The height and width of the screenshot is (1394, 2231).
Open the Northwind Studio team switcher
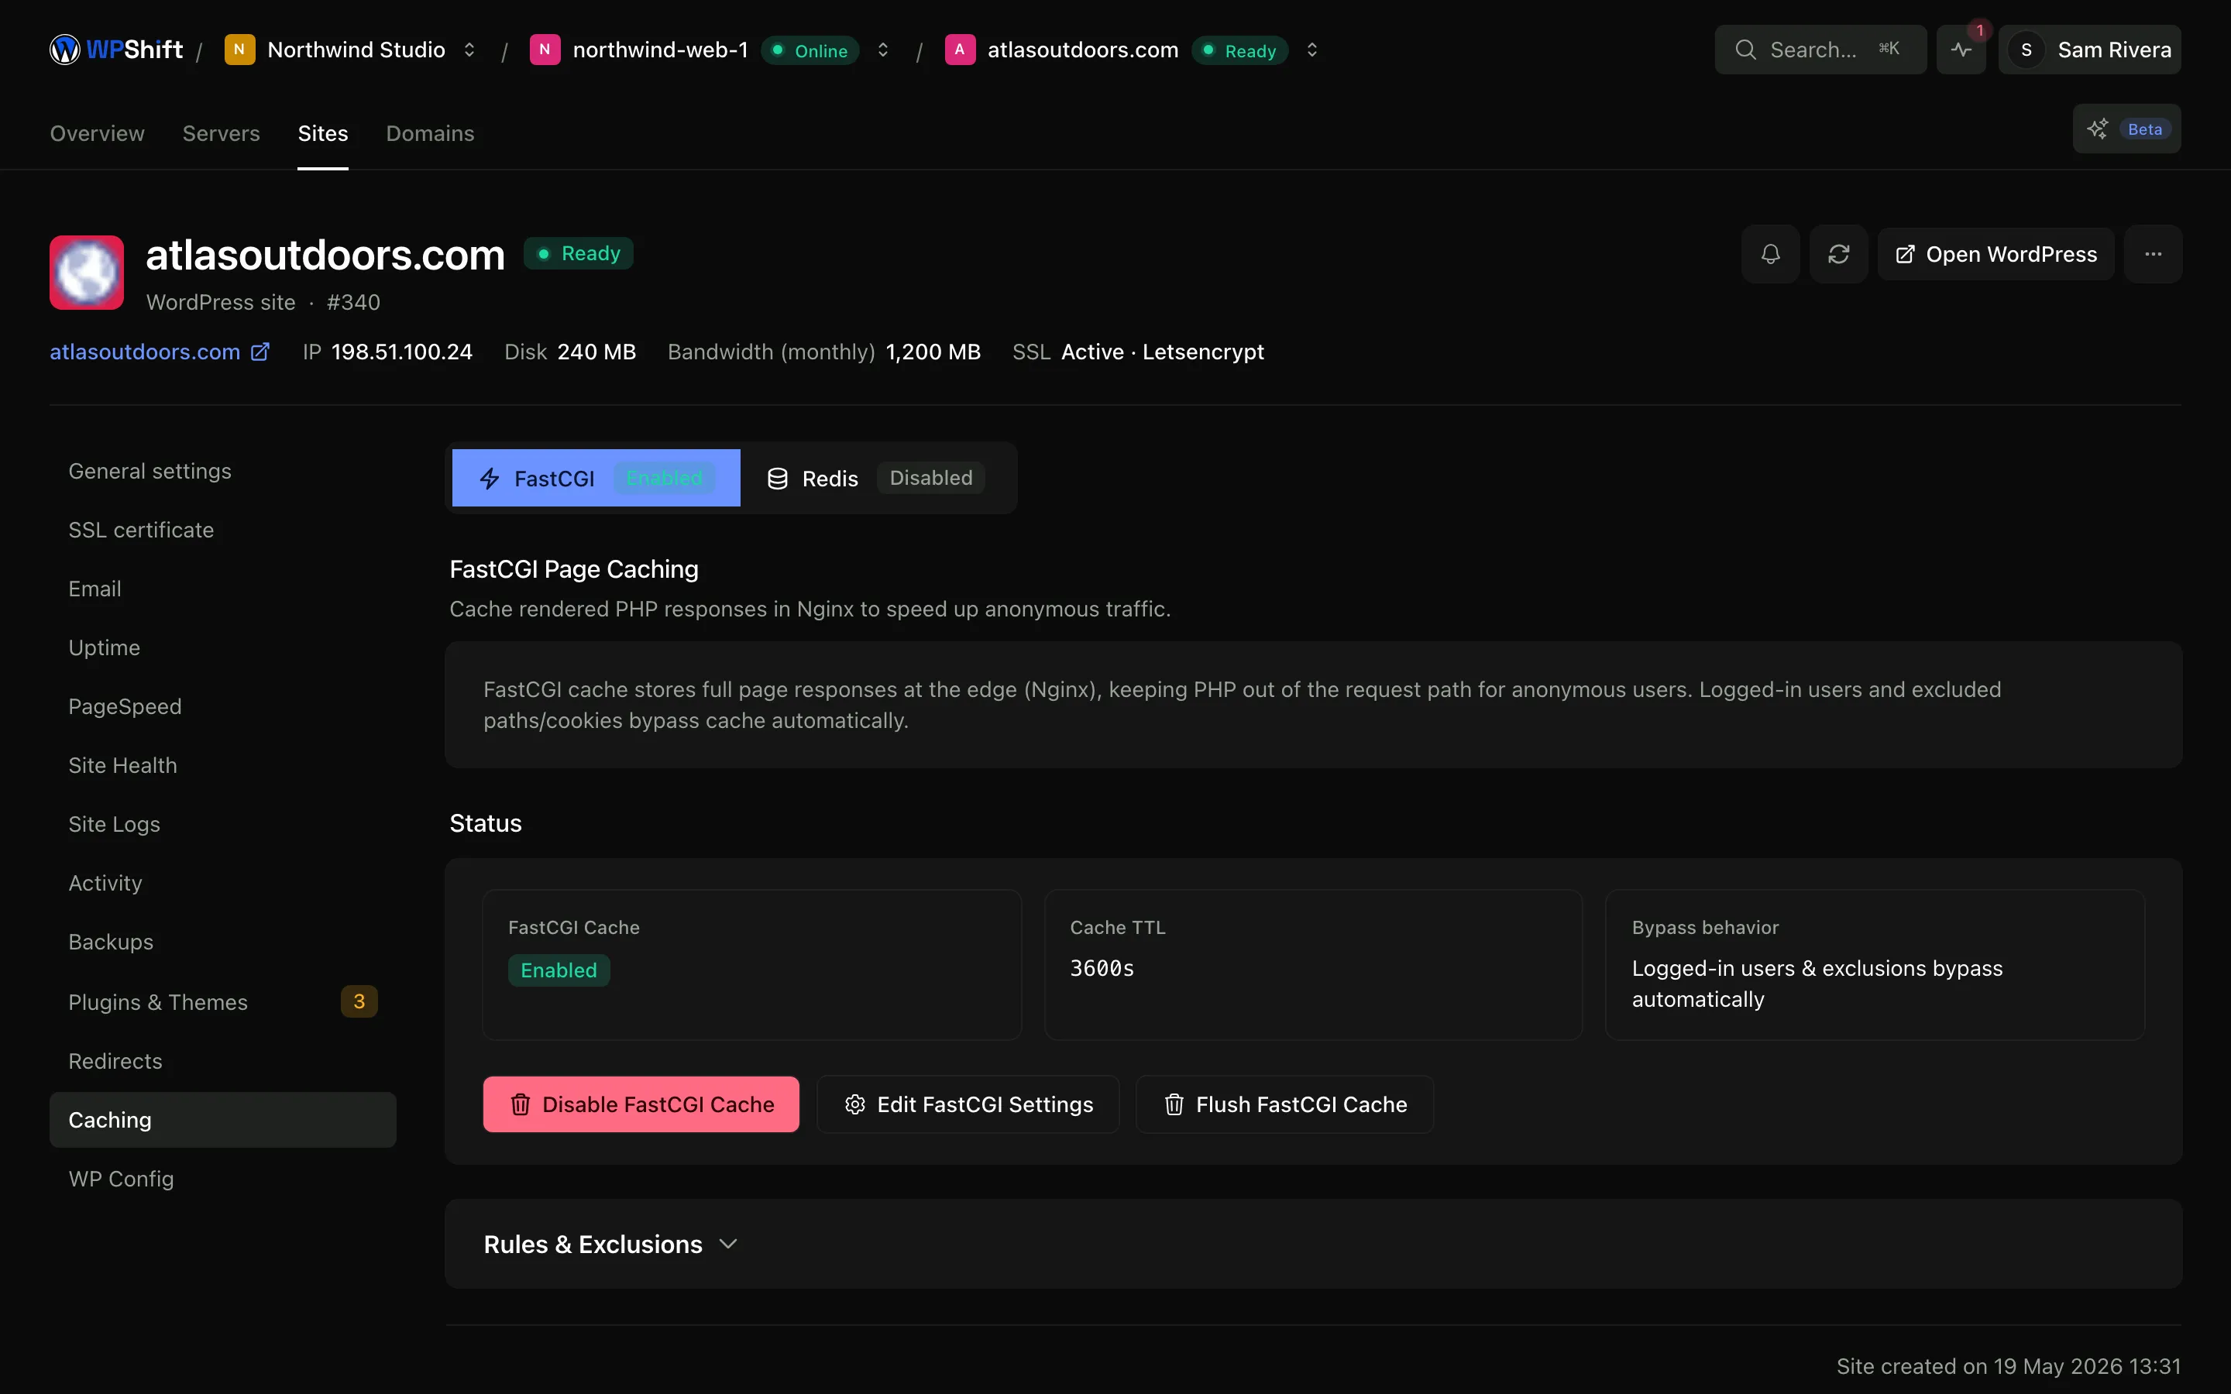[469, 50]
